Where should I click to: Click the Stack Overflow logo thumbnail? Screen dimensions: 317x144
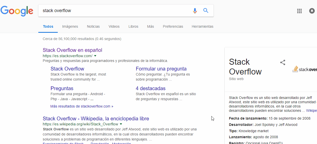305,69
